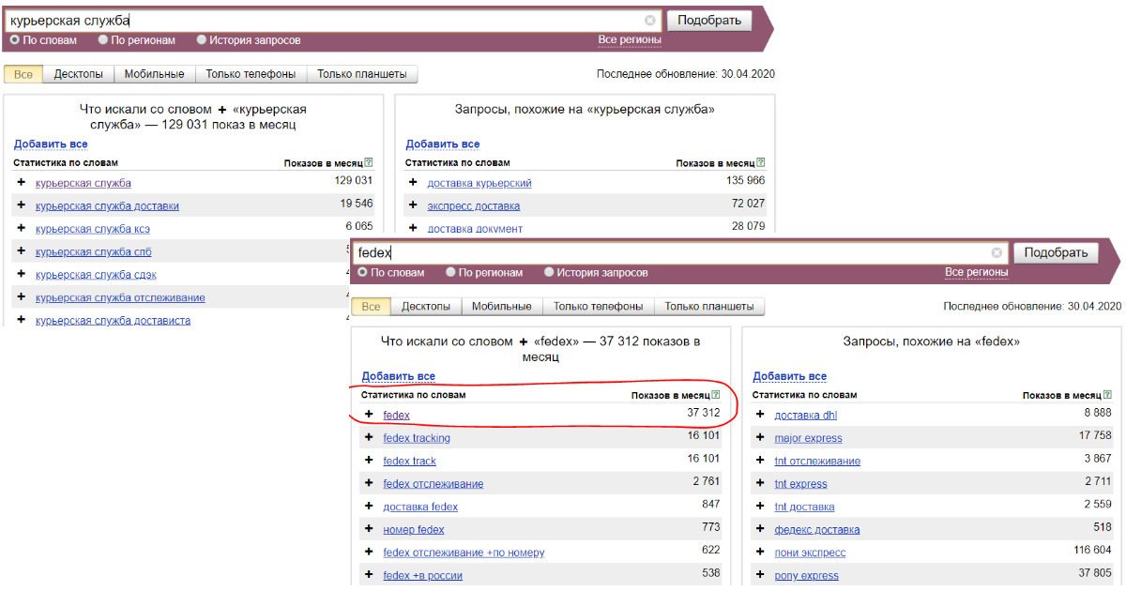Add «tnt отслеживание» using its plus icon
This screenshot has height=591, width=1126.
coord(760,461)
